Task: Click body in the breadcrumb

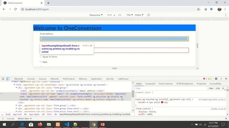Action: pos(8,114)
